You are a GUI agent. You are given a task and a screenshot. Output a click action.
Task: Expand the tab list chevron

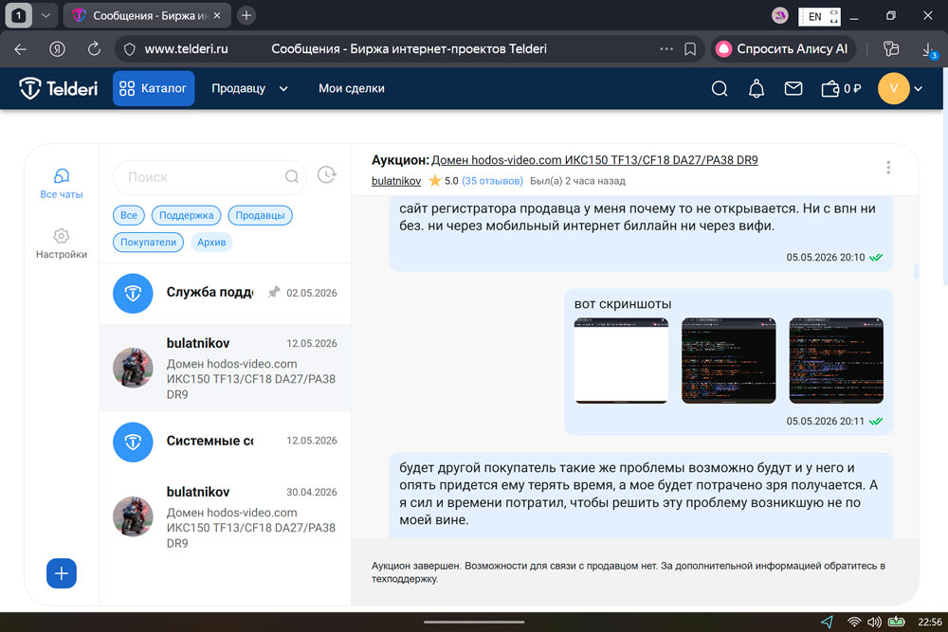pos(46,16)
